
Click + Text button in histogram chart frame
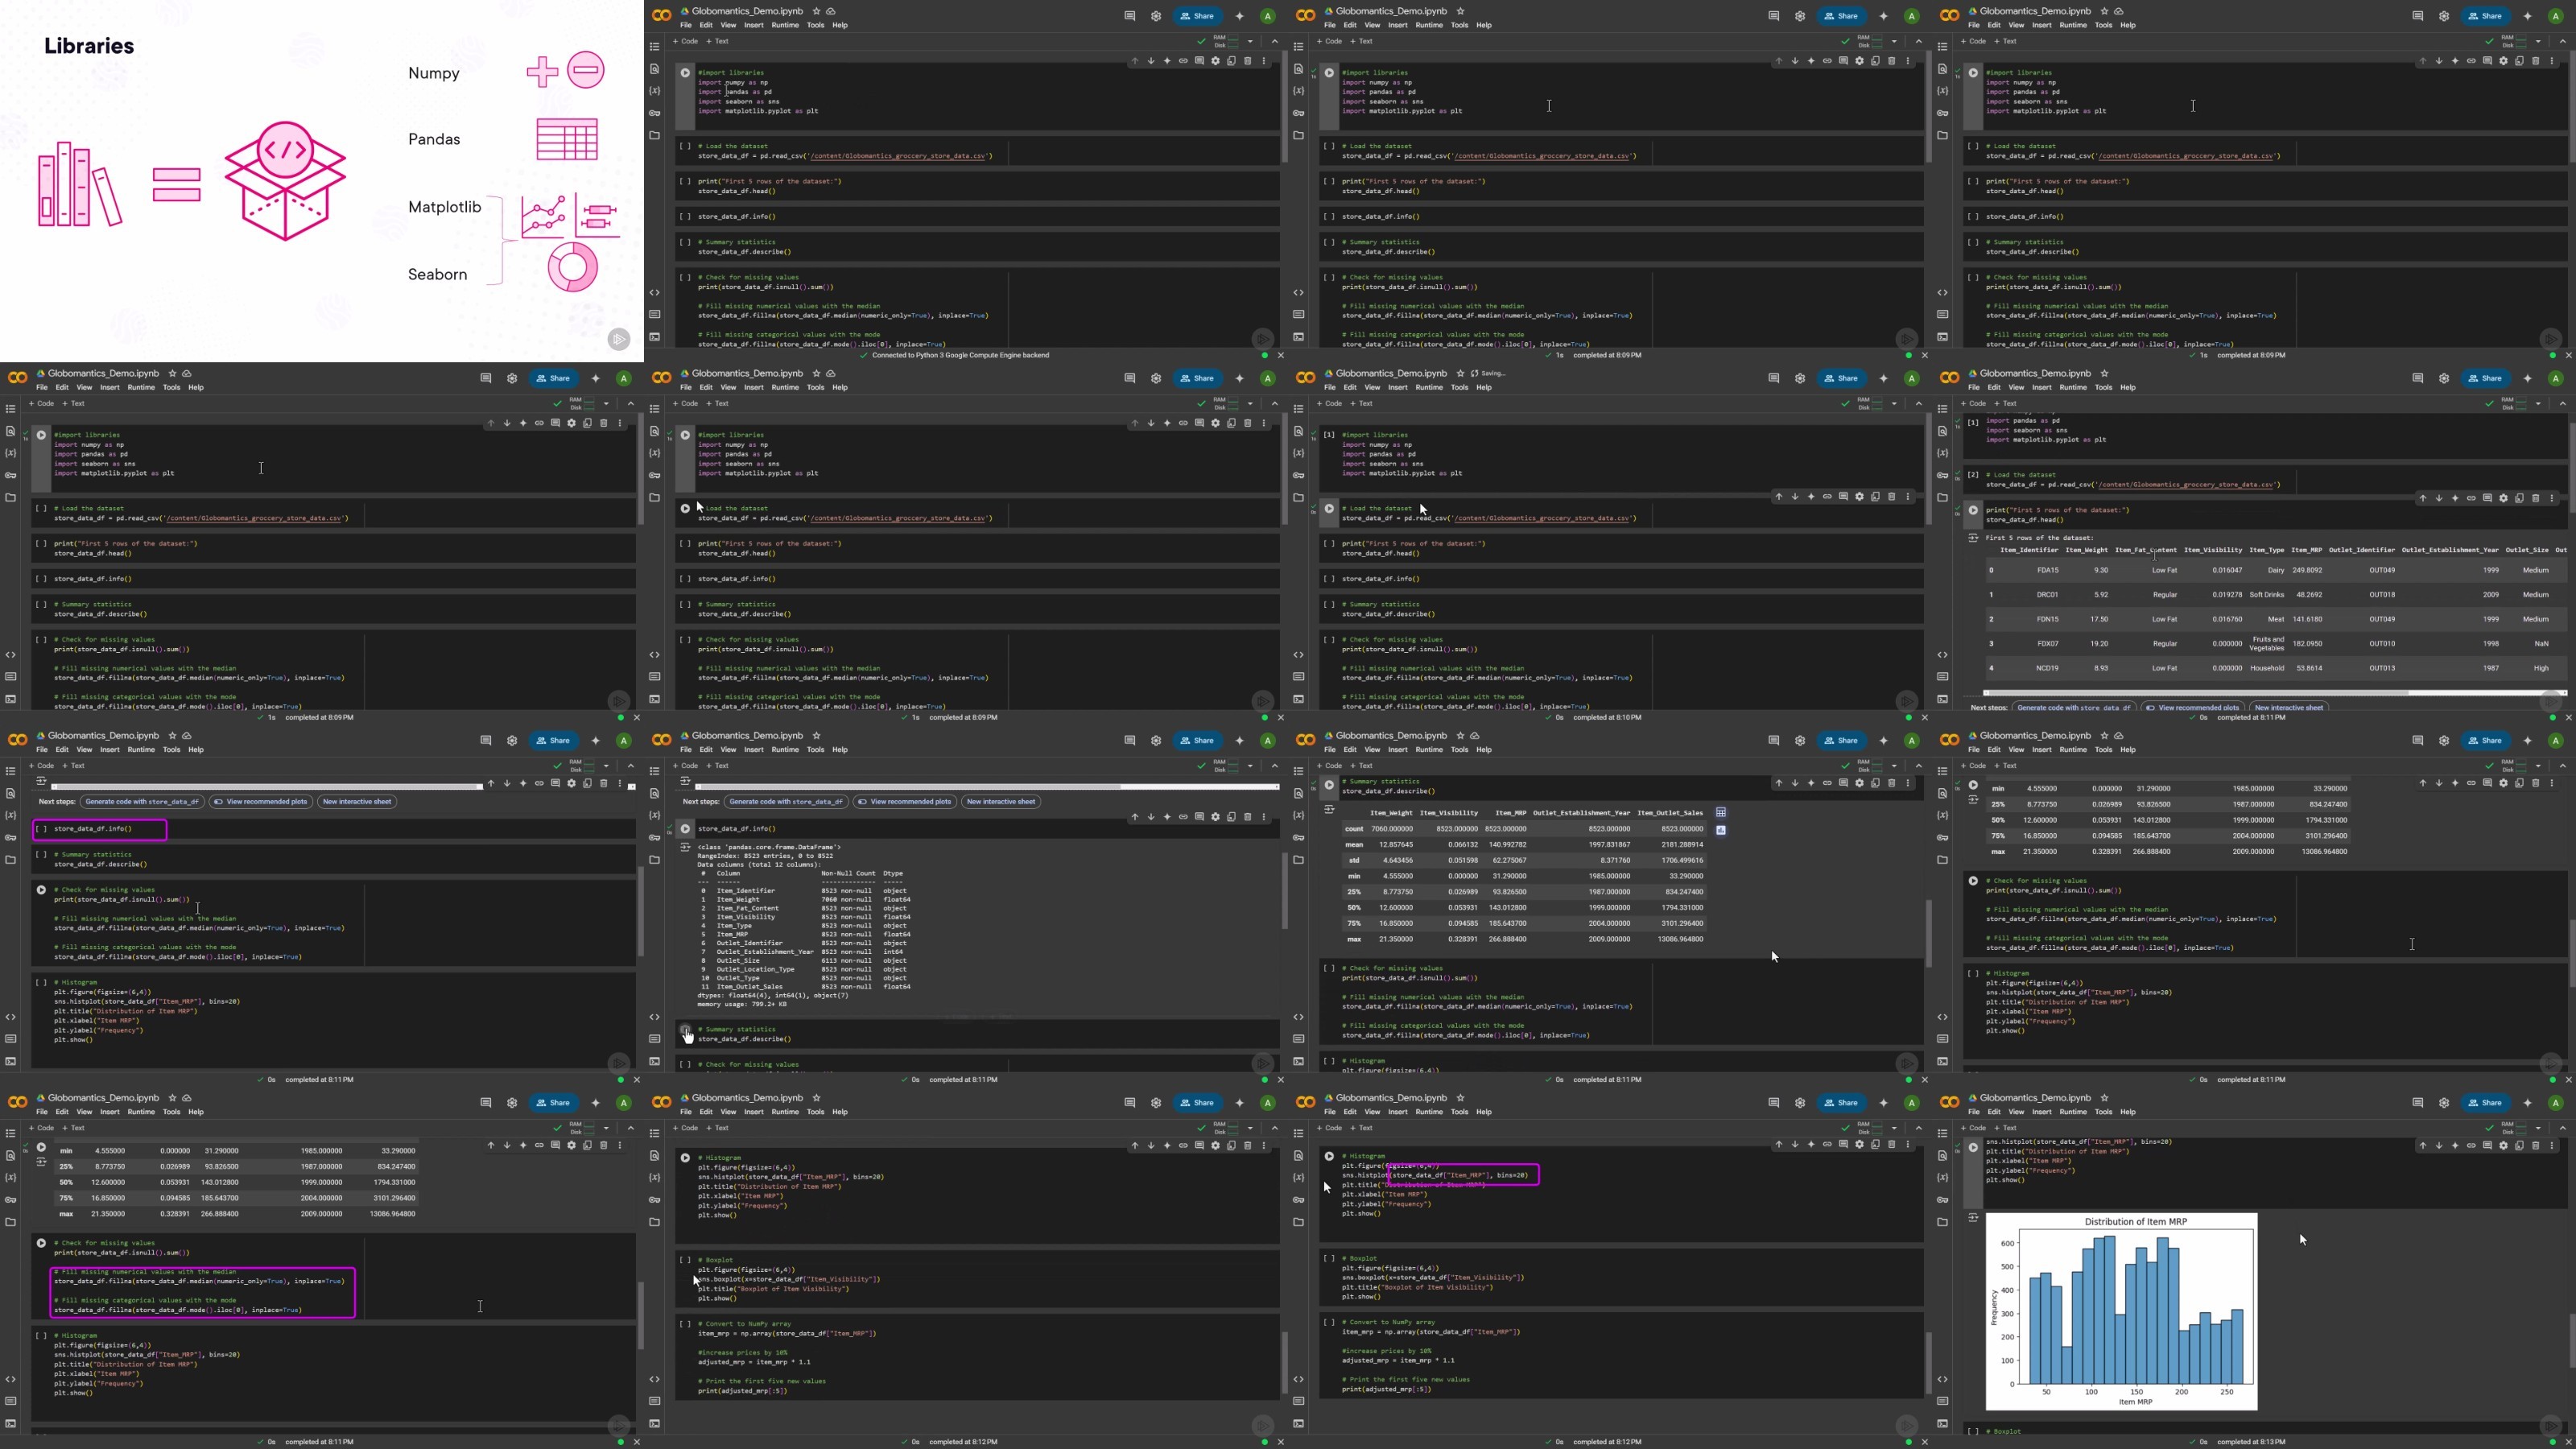click(2005, 1128)
